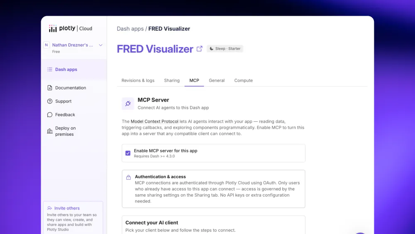
Task: Click the Invite others person icon
Action: pyautogui.click(x=49, y=208)
